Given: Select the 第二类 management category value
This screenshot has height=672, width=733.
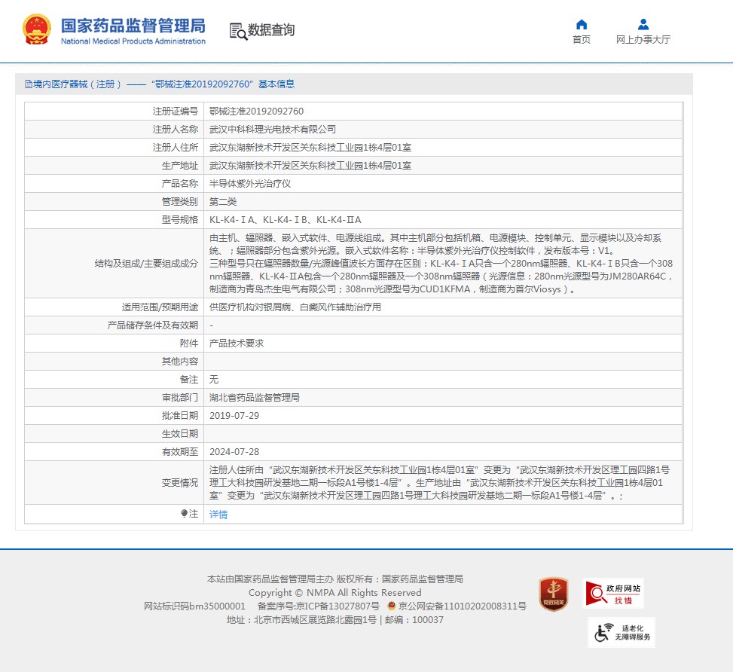Looking at the screenshot, I should (x=223, y=202).
